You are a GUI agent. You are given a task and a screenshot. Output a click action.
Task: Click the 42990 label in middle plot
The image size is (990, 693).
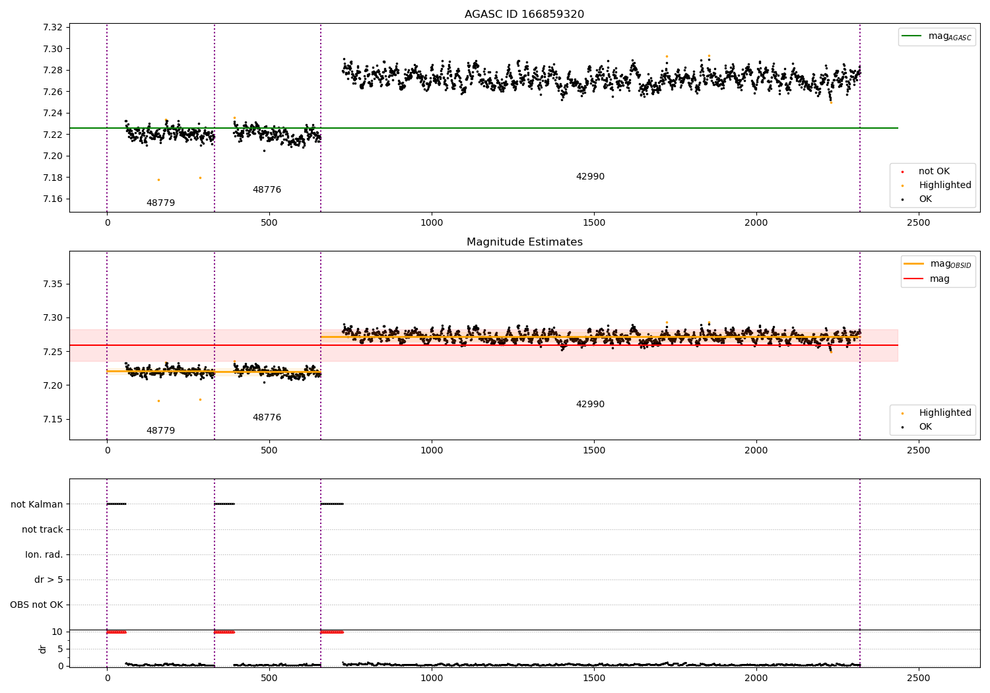click(590, 404)
